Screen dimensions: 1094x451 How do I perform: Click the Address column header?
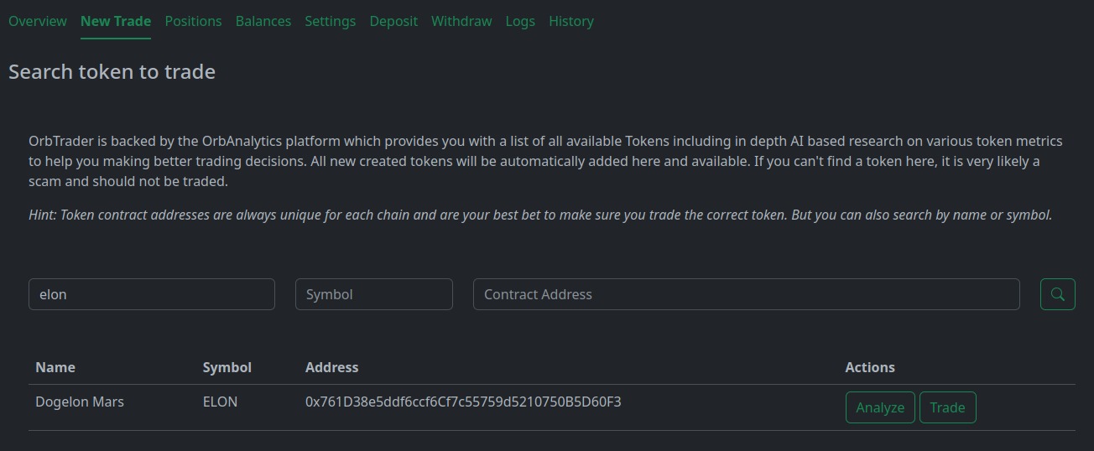click(331, 367)
